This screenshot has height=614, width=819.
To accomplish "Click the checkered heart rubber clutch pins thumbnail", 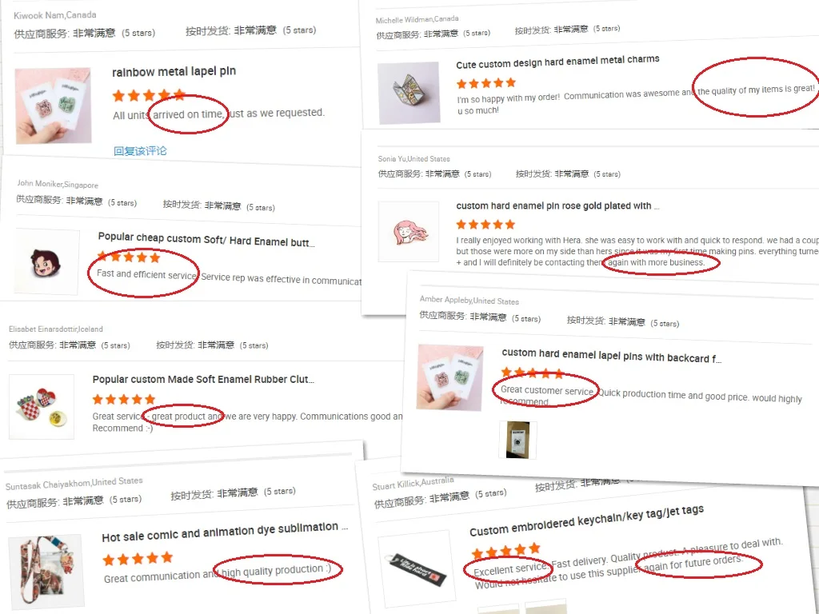I will tap(42, 407).
